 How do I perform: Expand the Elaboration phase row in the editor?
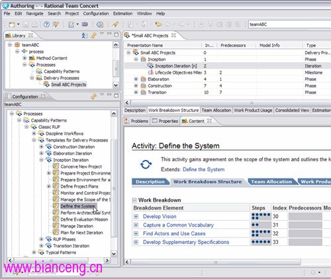coord(136,79)
